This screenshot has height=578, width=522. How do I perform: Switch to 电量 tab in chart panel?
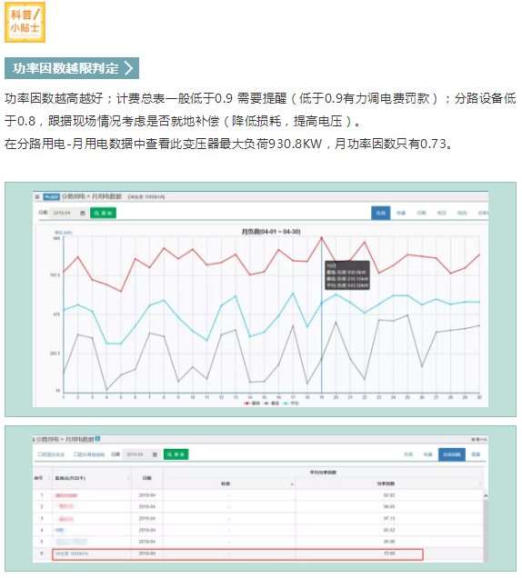(x=401, y=213)
